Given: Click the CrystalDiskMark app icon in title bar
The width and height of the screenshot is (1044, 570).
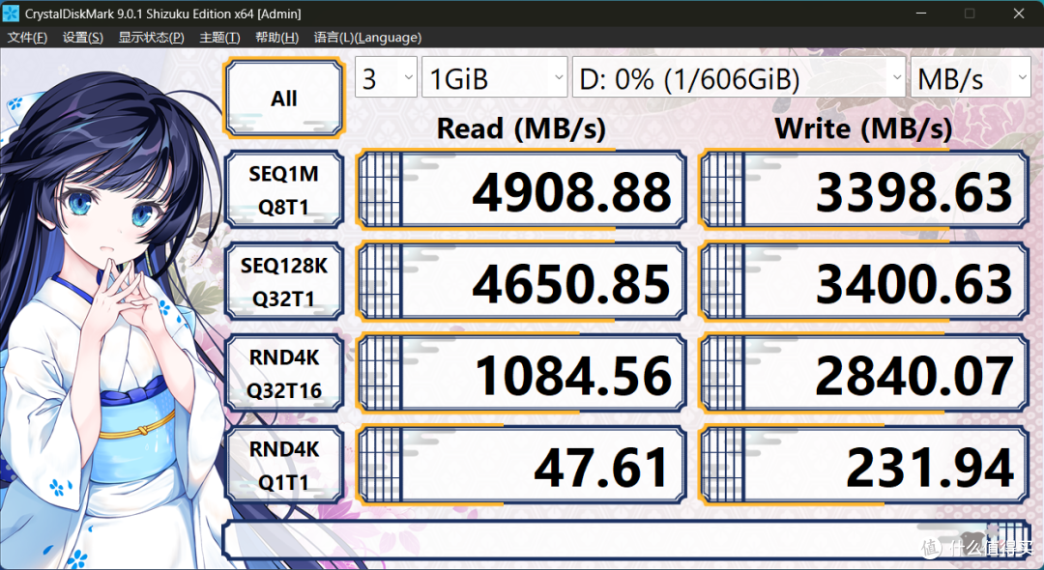Looking at the screenshot, I should [11, 14].
